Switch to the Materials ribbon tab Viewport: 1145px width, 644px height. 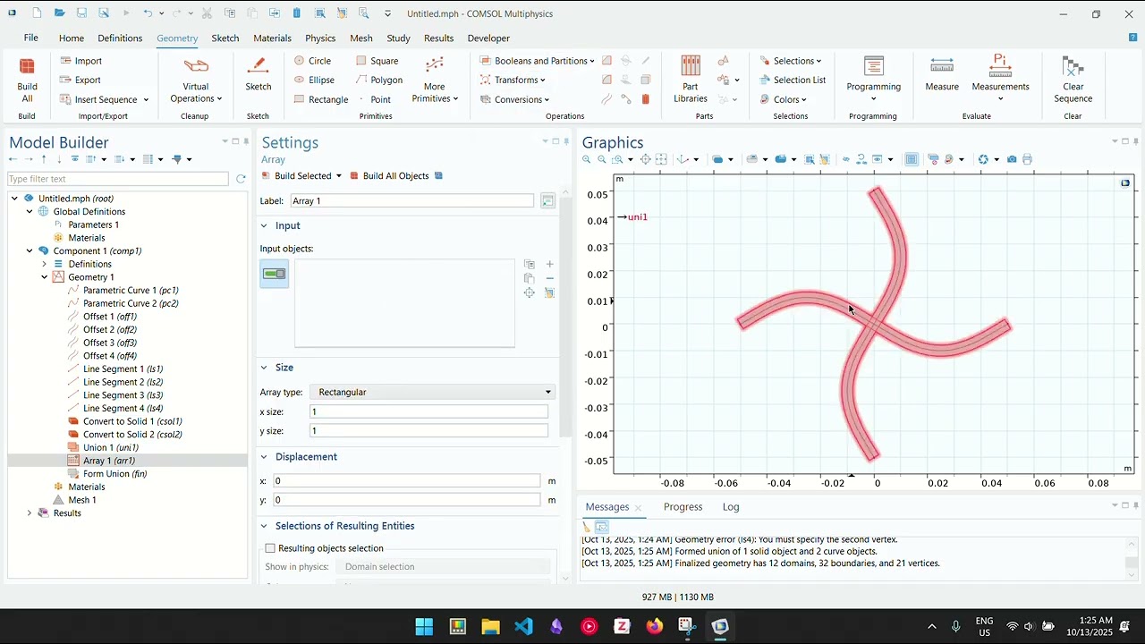(272, 38)
